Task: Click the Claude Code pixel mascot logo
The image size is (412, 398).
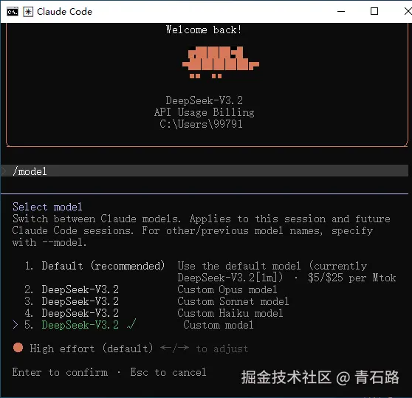Action: [221, 63]
